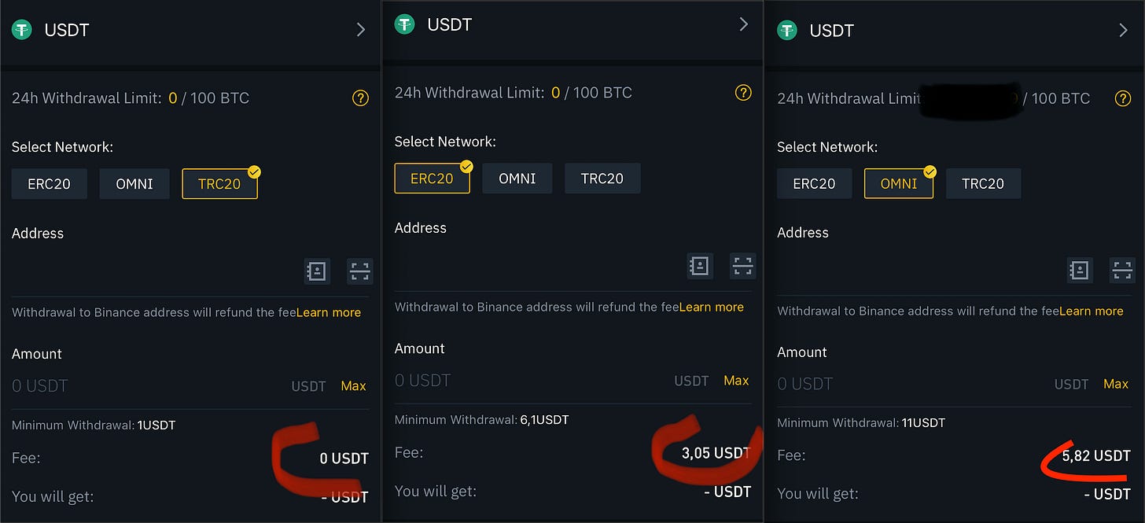
Task: Open Learn more link in middle panel
Action: 711,307
